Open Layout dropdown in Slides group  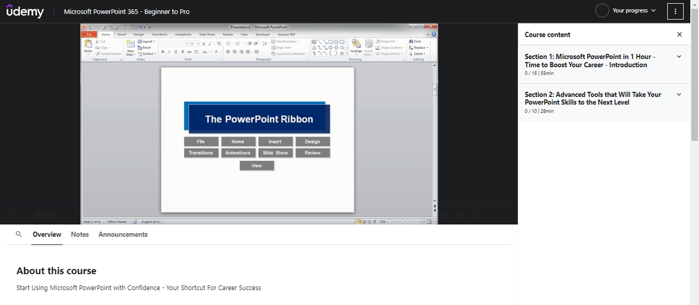(x=146, y=42)
